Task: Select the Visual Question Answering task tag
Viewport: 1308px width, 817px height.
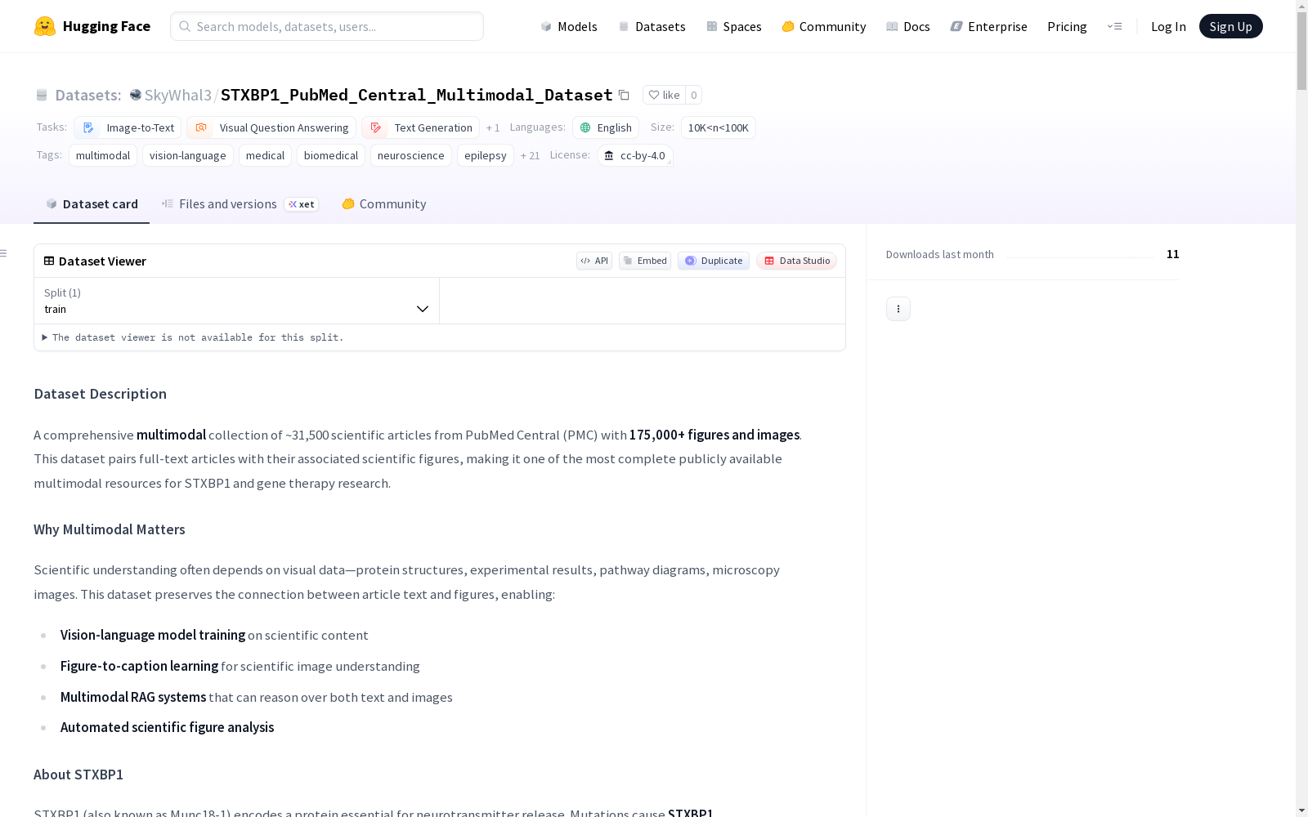Action: 271,127
